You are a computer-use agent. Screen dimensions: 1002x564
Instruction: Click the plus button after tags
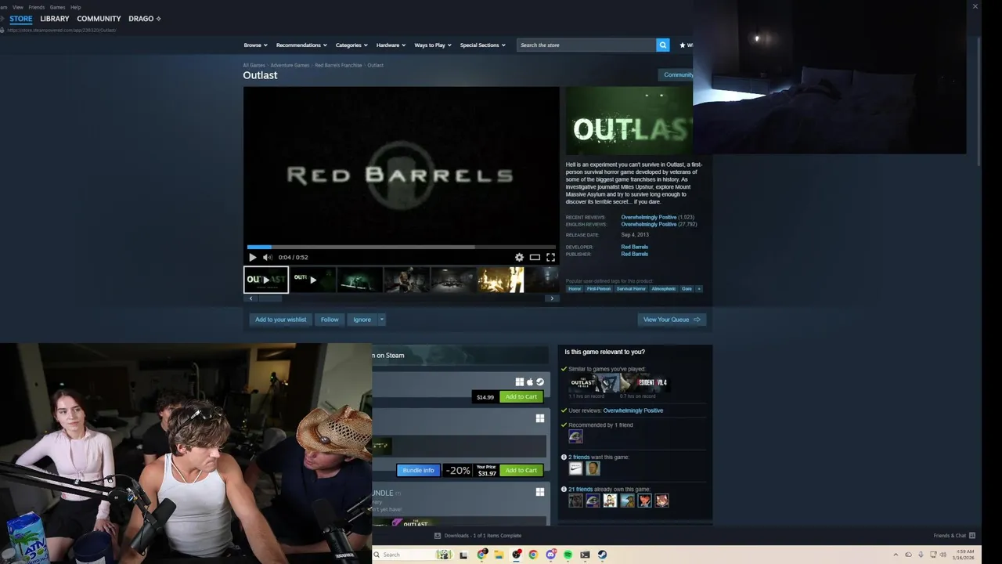tap(699, 289)
